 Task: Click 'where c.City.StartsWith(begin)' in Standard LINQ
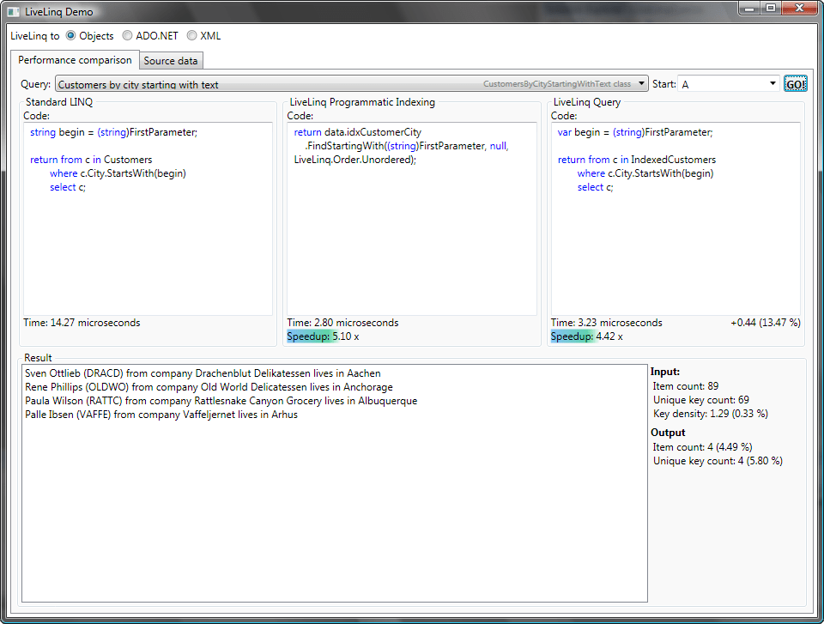(118, 173)
